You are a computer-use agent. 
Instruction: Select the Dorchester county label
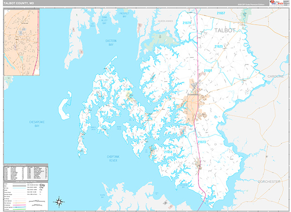pos(269,181)
